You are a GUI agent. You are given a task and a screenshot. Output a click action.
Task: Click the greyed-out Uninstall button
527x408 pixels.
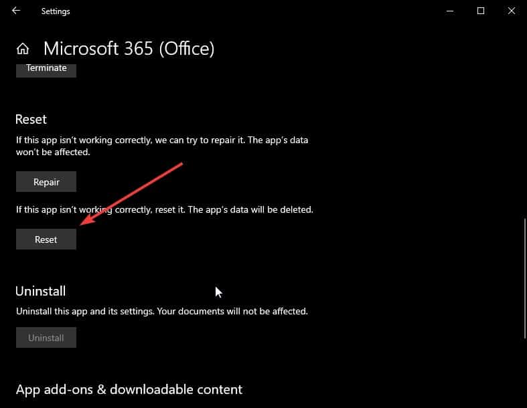click(46, 338)
